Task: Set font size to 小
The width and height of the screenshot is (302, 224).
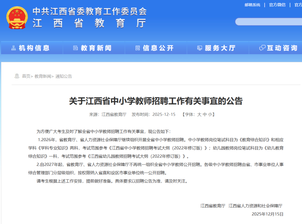Action: pyautogui.click(x=210, y=115)
